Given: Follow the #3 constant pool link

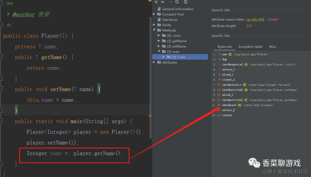Looking at the screenshot, I should (x=230, y=54).
